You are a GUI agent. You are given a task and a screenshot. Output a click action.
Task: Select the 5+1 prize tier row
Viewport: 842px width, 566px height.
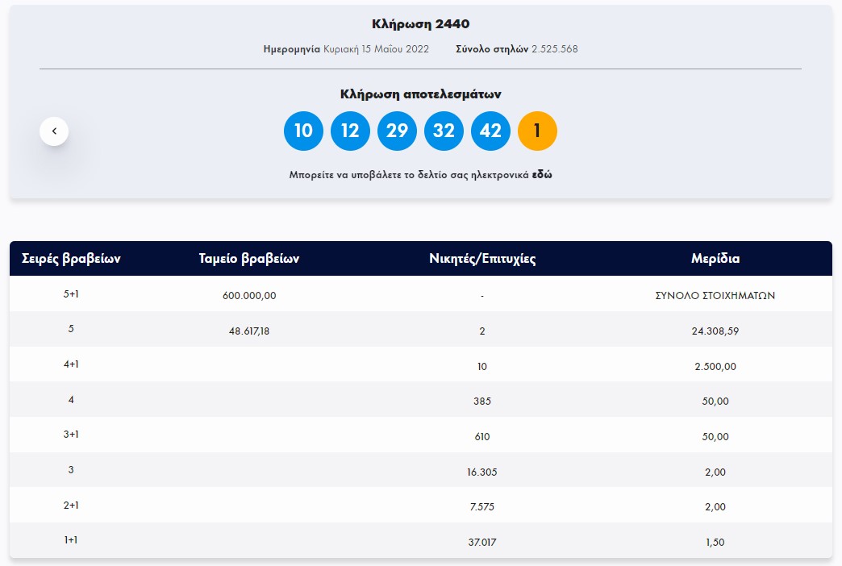point(71,294)
